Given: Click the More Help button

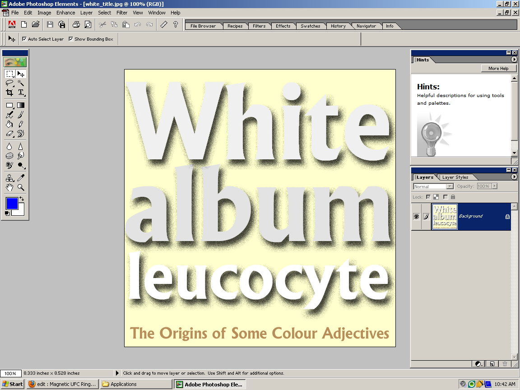Looking at the screenshot, I should pyautogui.click(x=498, y=68).
